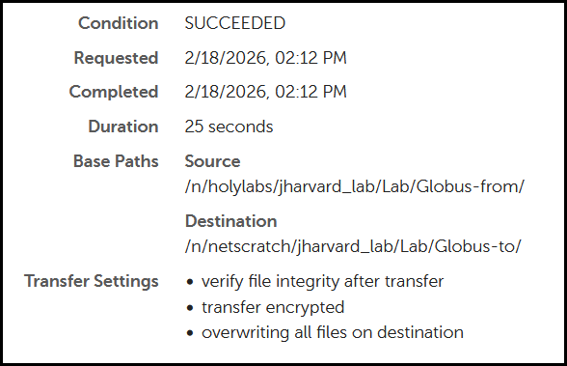Click the bullet before overwriting all files
This screenshot has width=567, height=366.
[x=191, y=333]
